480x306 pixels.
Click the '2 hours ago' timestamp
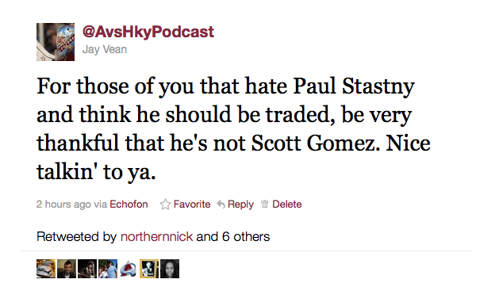pos(63,205)
